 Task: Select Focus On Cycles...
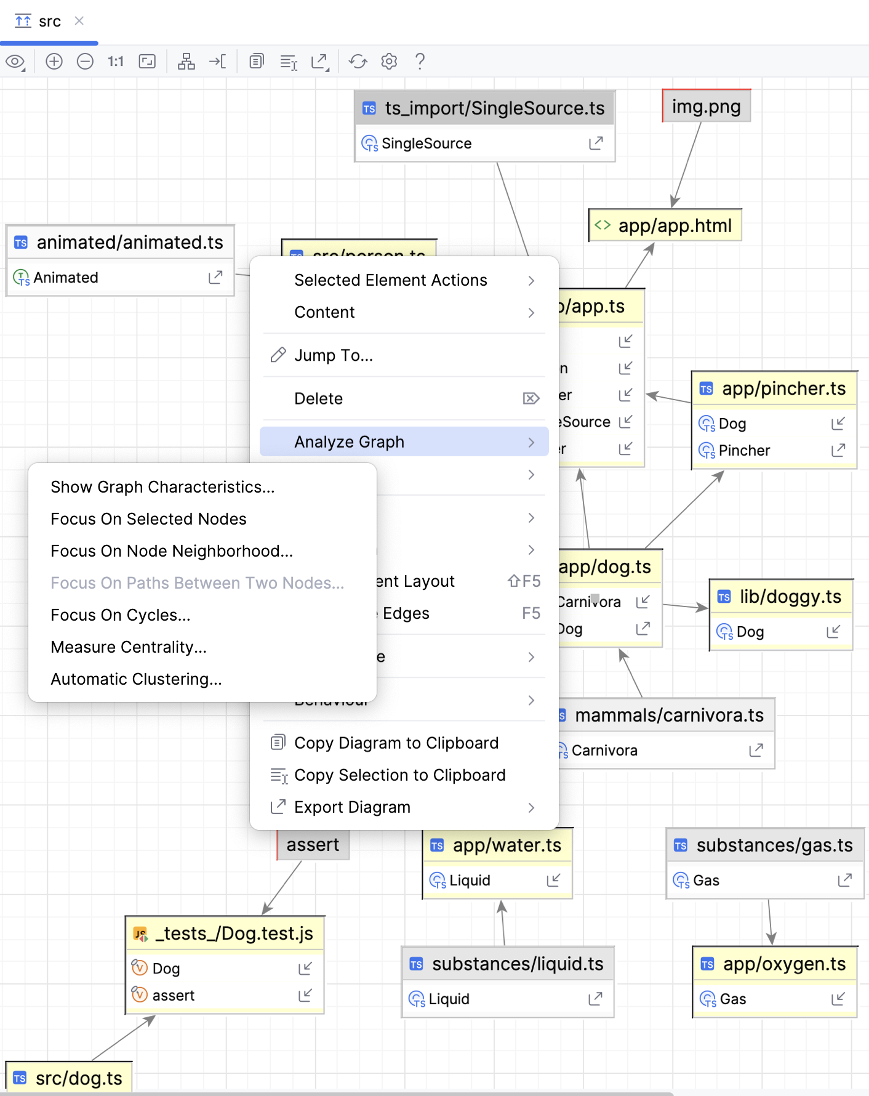pos(202,615)
